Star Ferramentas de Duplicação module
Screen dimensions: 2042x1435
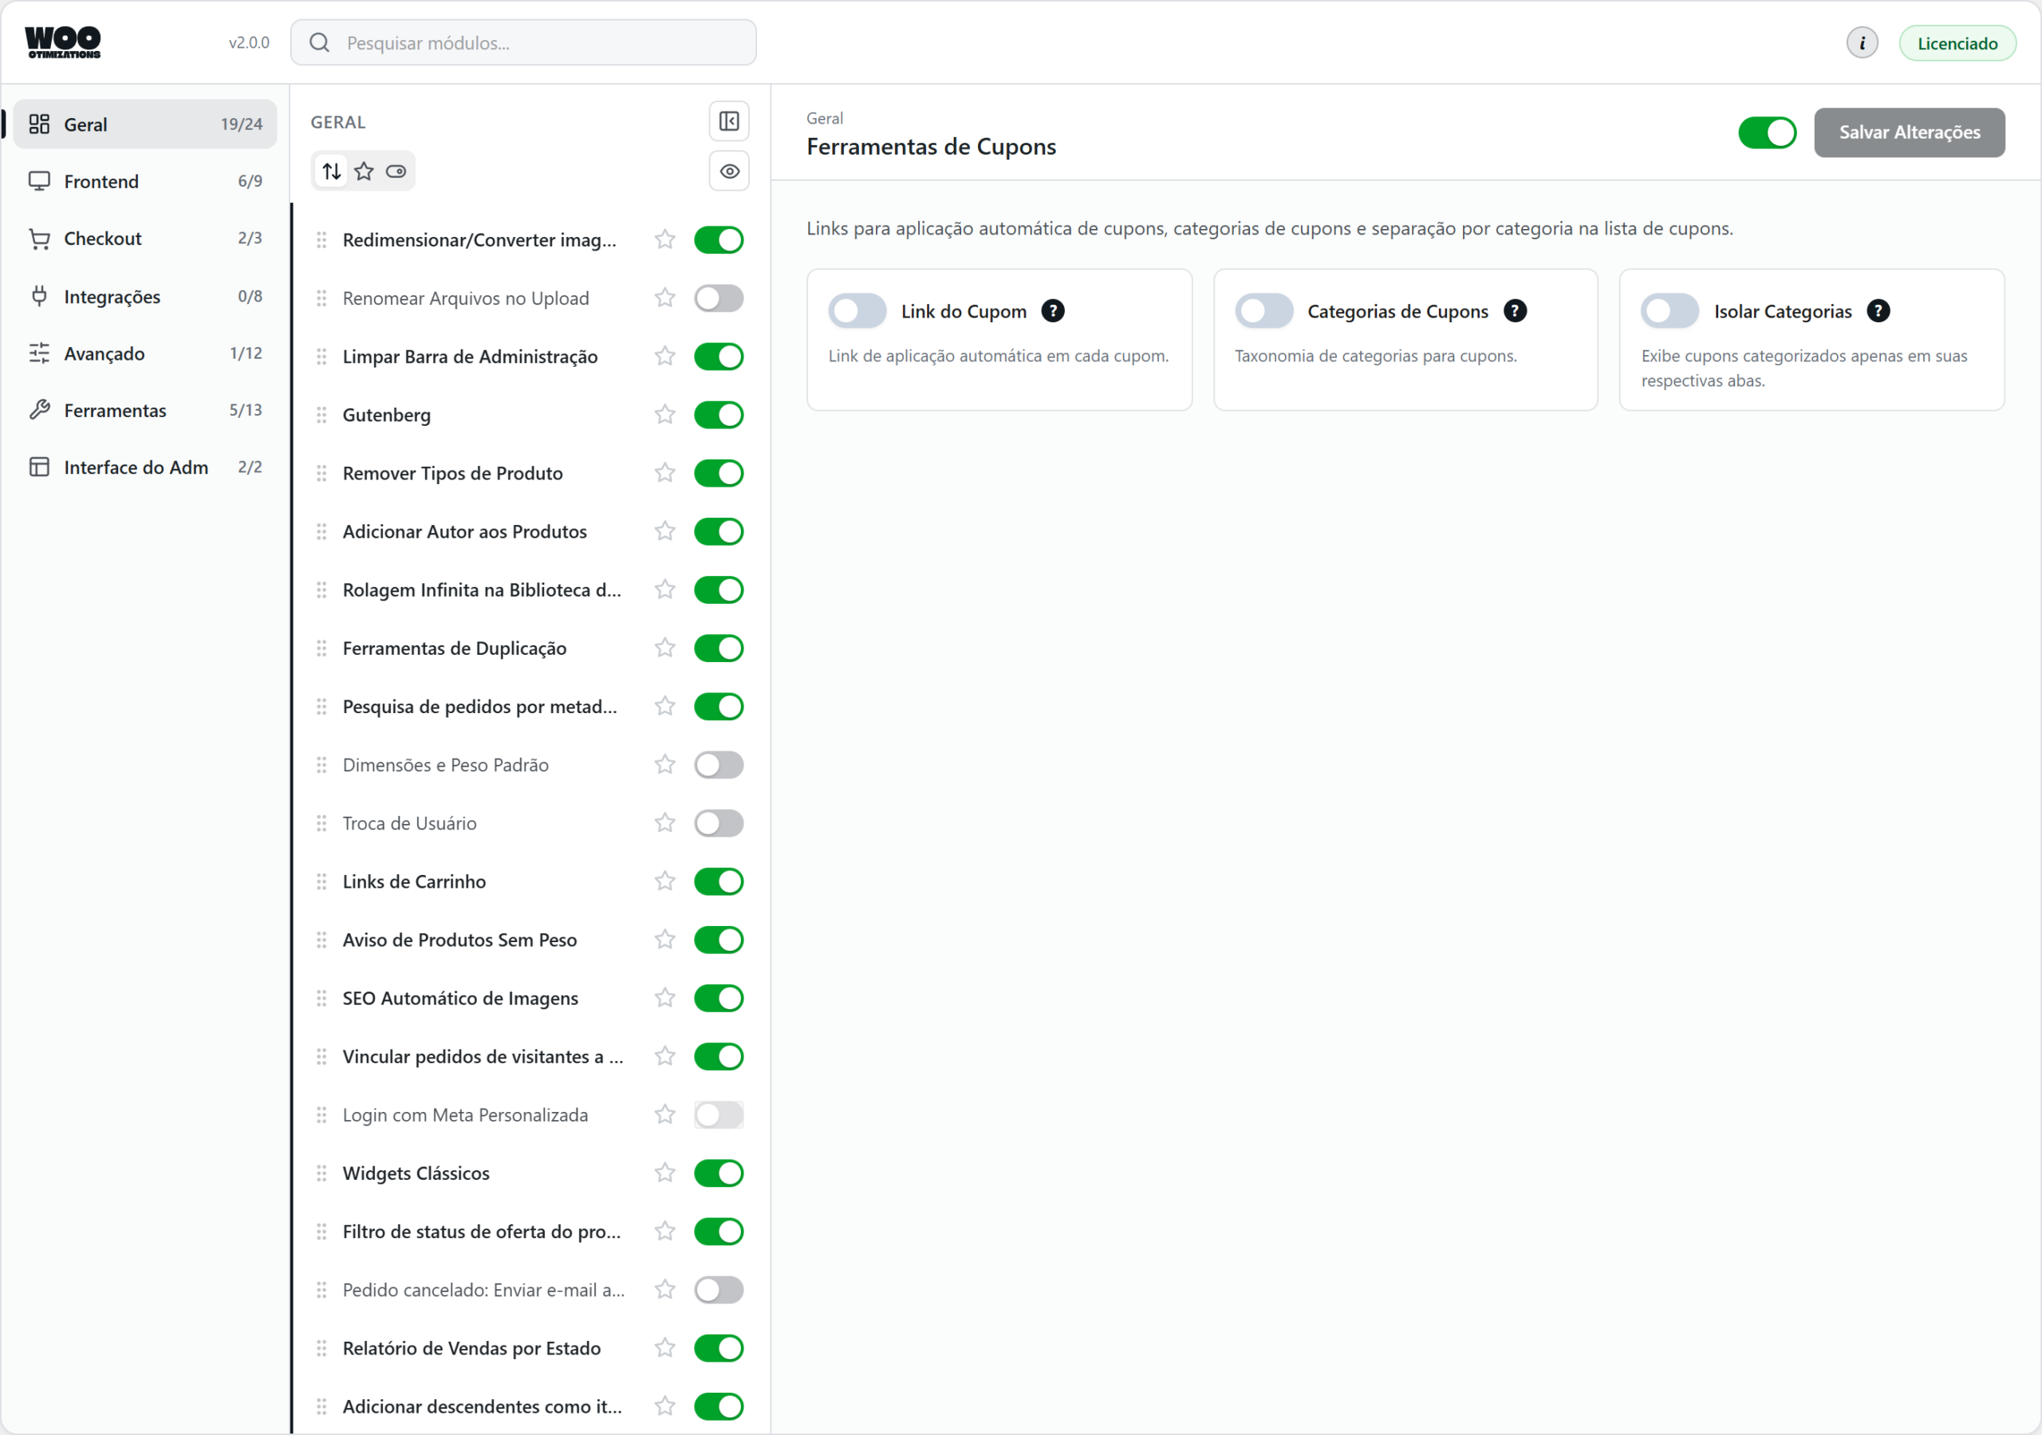coord(664,648)
